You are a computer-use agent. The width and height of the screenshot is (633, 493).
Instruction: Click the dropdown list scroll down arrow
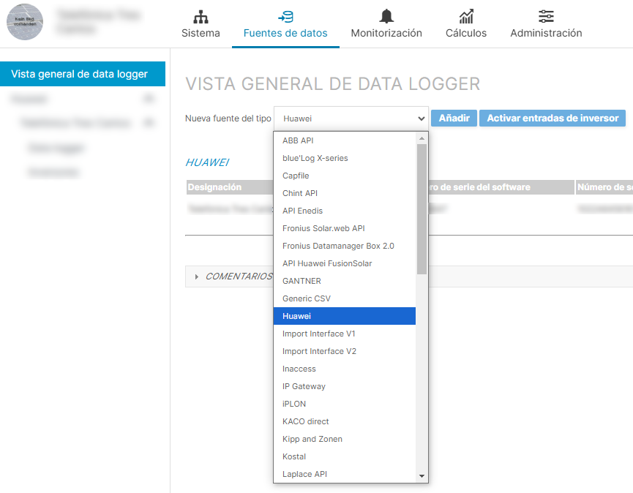pos(422,476)
